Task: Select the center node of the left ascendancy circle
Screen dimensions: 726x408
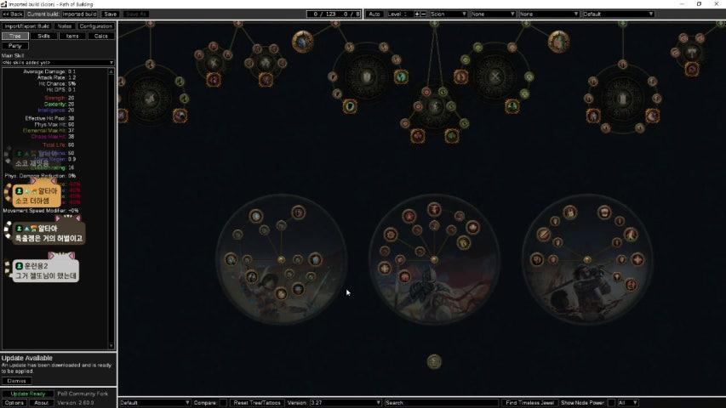Action: [281, 259]
